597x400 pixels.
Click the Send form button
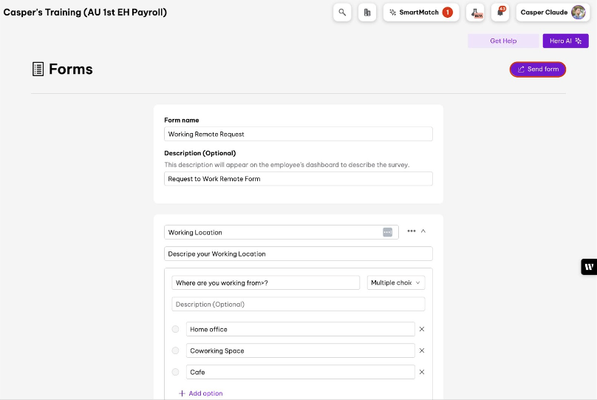pyautogui.click(x=538, y=70)
